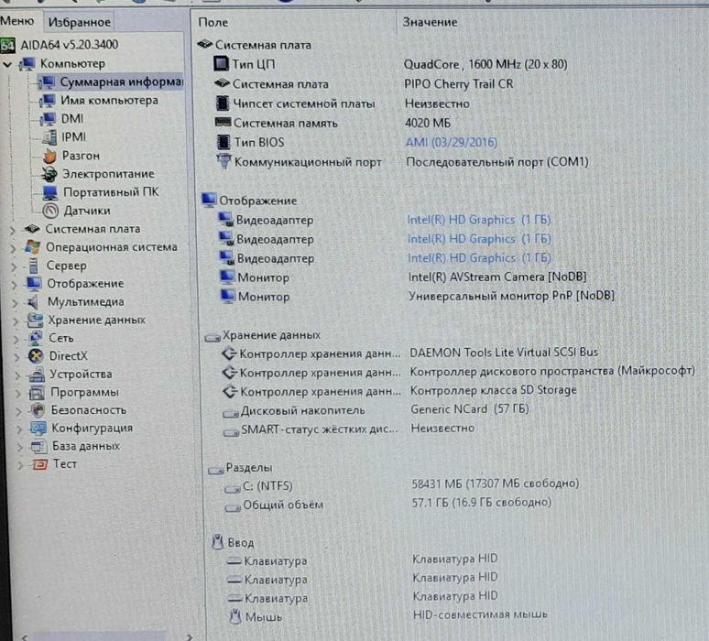Switch to the Избранное tab

[x=79, y=22]
